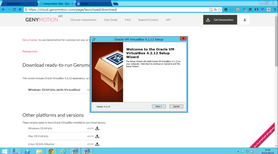Click Cancel in the VirtualBox setup wizard
This screenshot has width=278, height=154.
click(176, 106)
